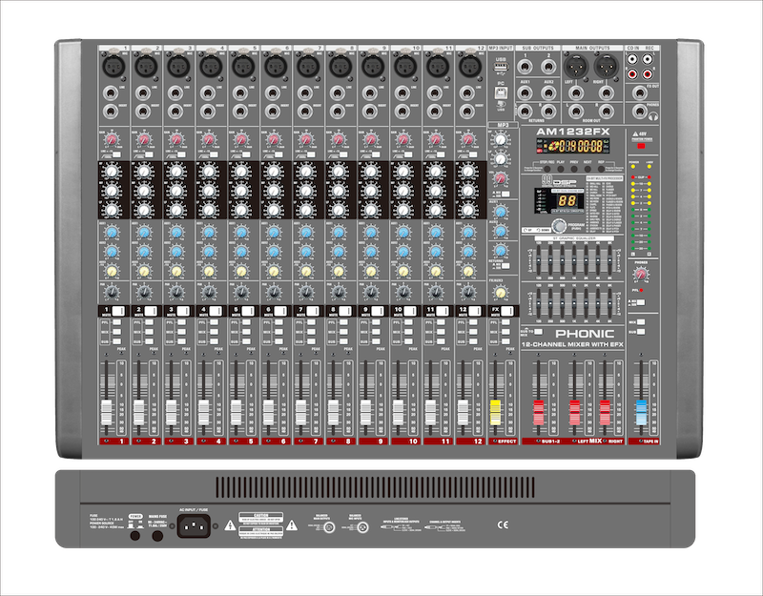
Task: Click the DSP PROGRAM push knob
Action: (559, 226)
